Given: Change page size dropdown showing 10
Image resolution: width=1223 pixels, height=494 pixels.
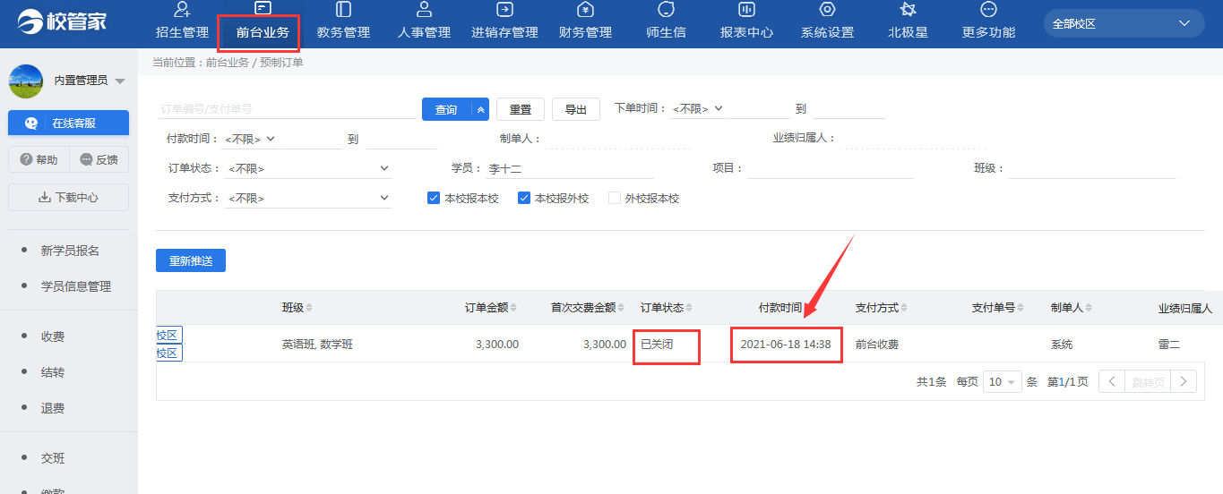Looking at the screenshot, I should click(1003, 381).
